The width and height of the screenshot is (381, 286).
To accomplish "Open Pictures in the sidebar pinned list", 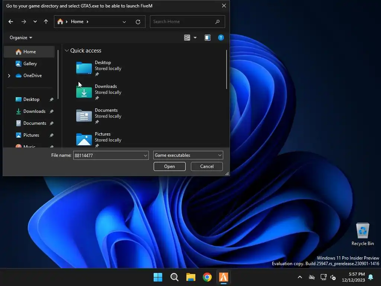I will click(x=31, y=135).
